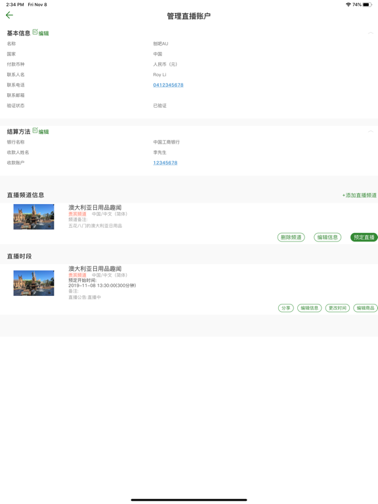
Task: Edit the 基本信息 section
Action: pos(41,32)
